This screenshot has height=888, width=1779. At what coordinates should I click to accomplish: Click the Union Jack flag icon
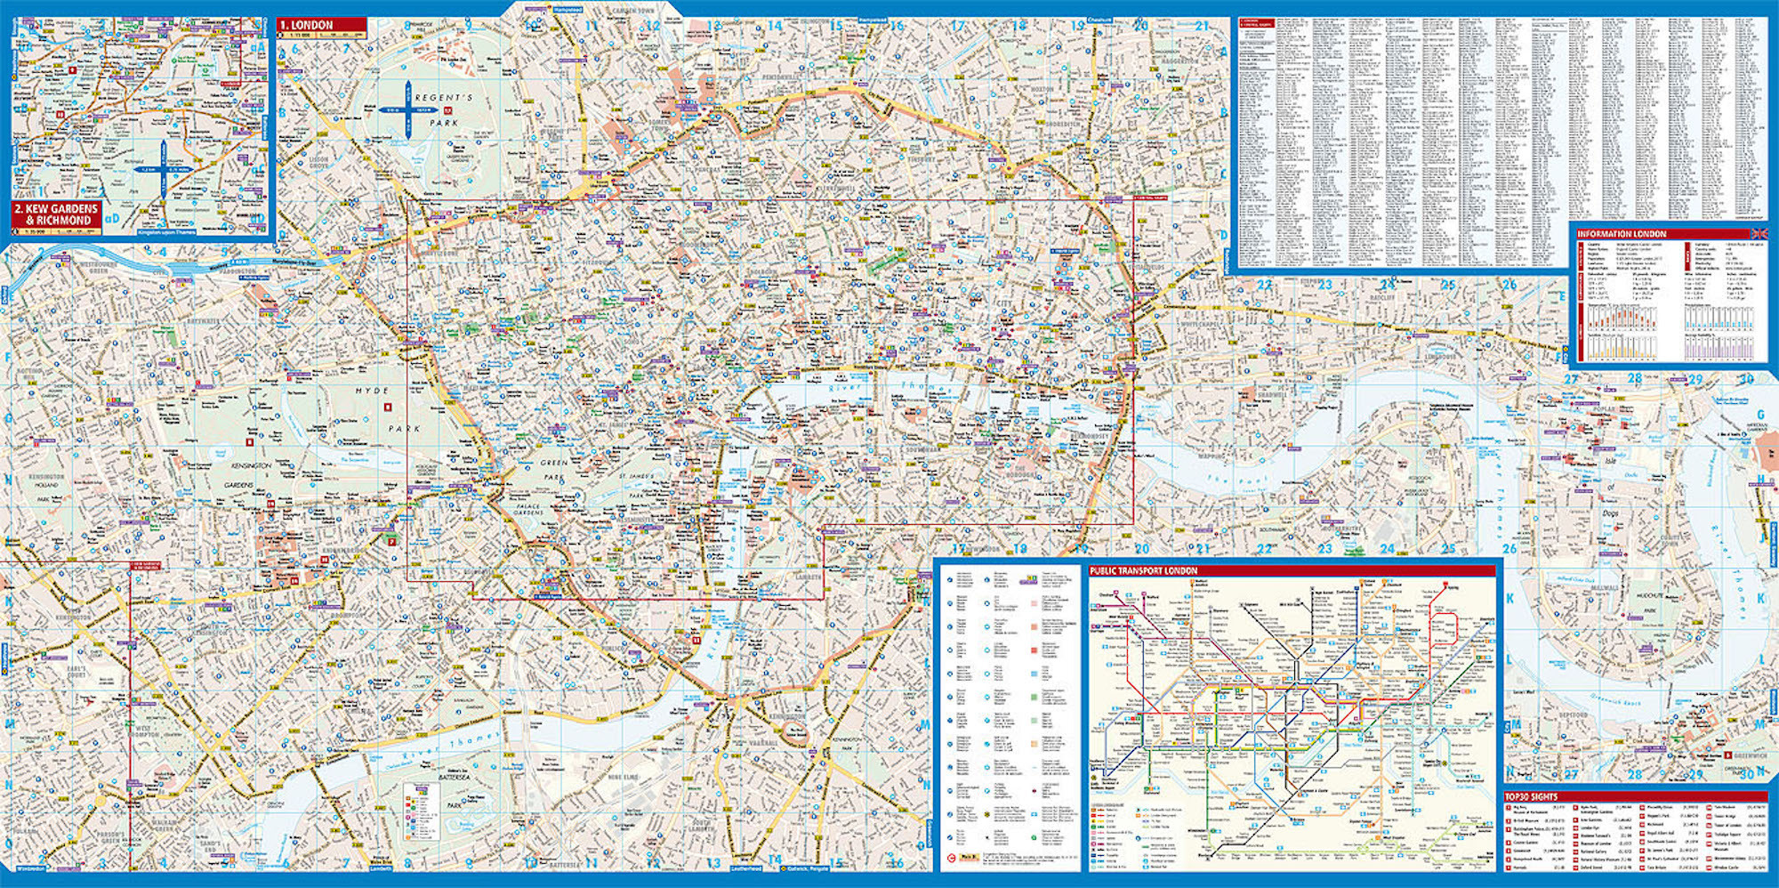point(1758,234)
